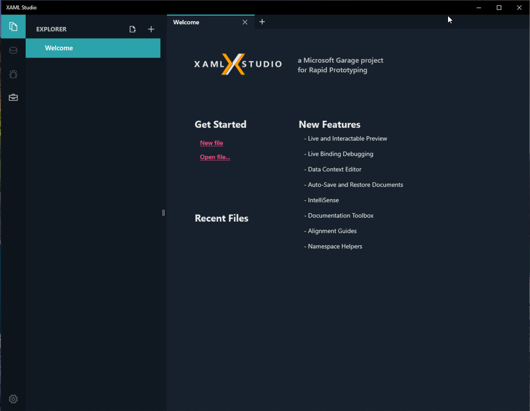
Task: Open XAML Studio settings with the gear
Action: tap(13, 399)
